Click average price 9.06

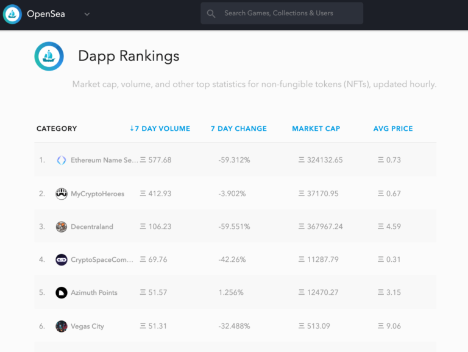pos(389,326)
